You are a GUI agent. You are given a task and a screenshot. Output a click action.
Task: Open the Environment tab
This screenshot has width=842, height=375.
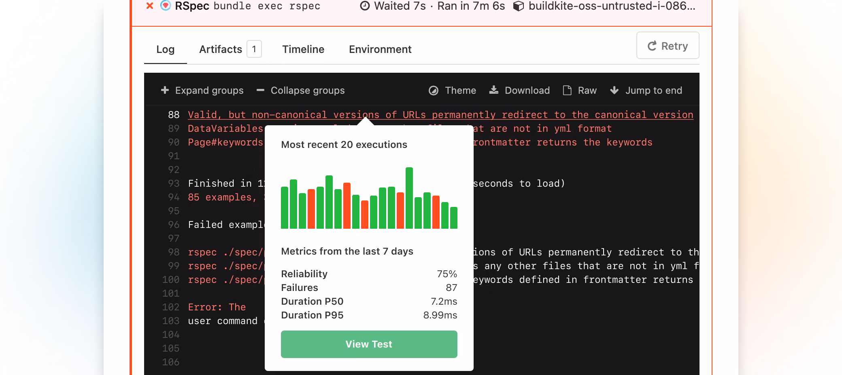380,49
